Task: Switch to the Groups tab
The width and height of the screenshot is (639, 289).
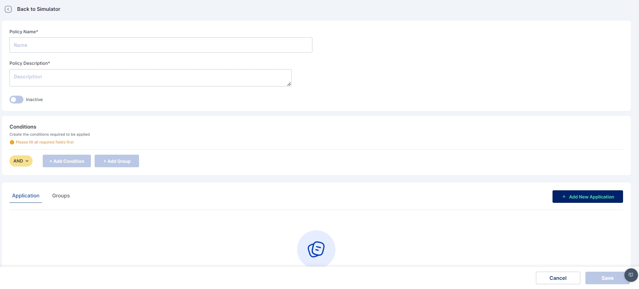Action: point(61,196)
